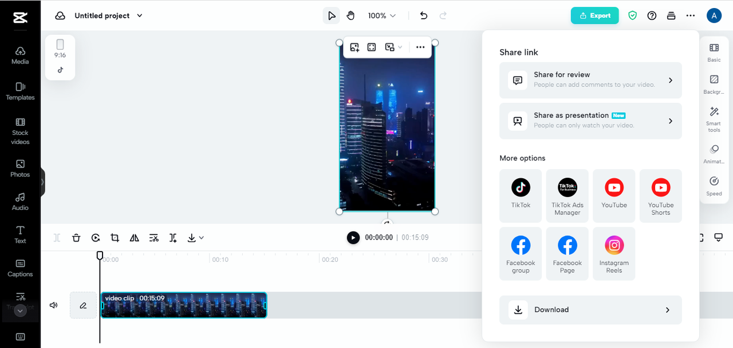Click the timeline playhead marker

tap(100, 255)
